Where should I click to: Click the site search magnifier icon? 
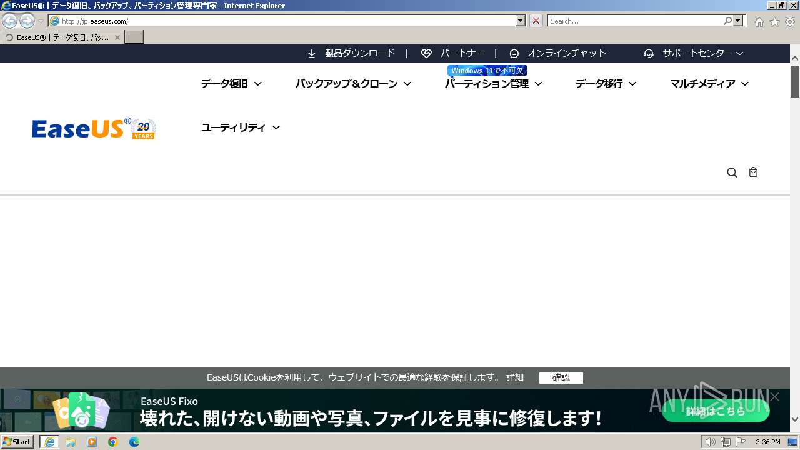tap(732, 172)
